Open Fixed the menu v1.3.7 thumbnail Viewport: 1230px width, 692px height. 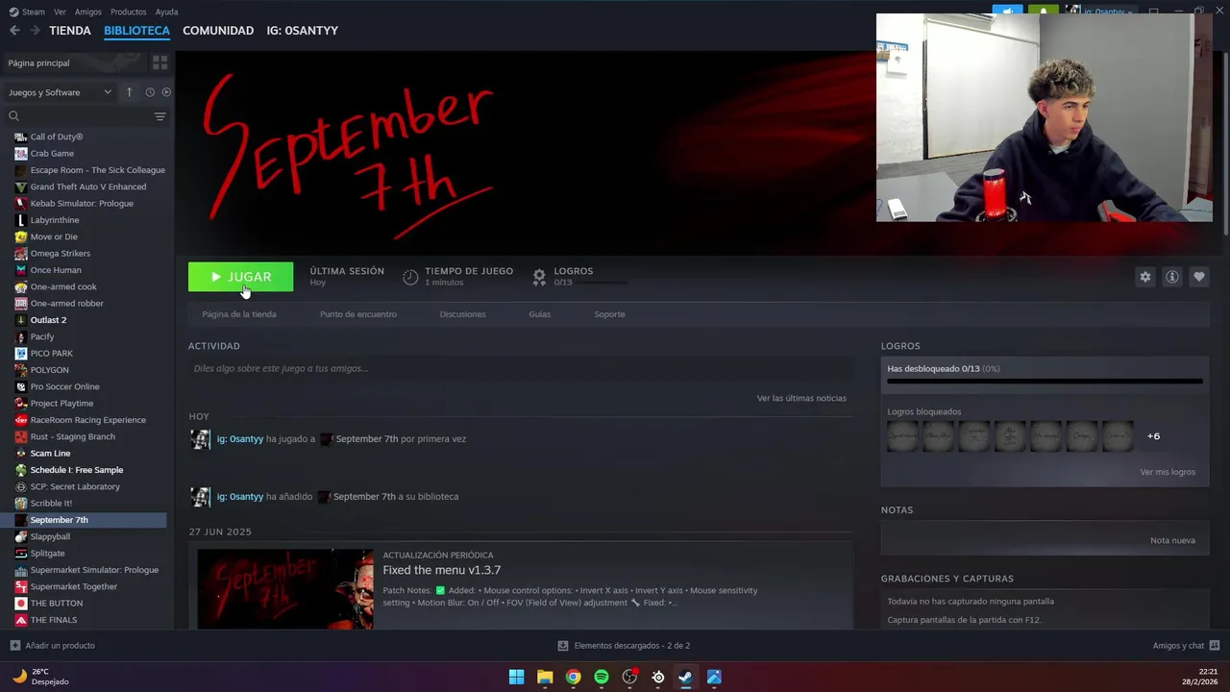[x=285, y=589]
